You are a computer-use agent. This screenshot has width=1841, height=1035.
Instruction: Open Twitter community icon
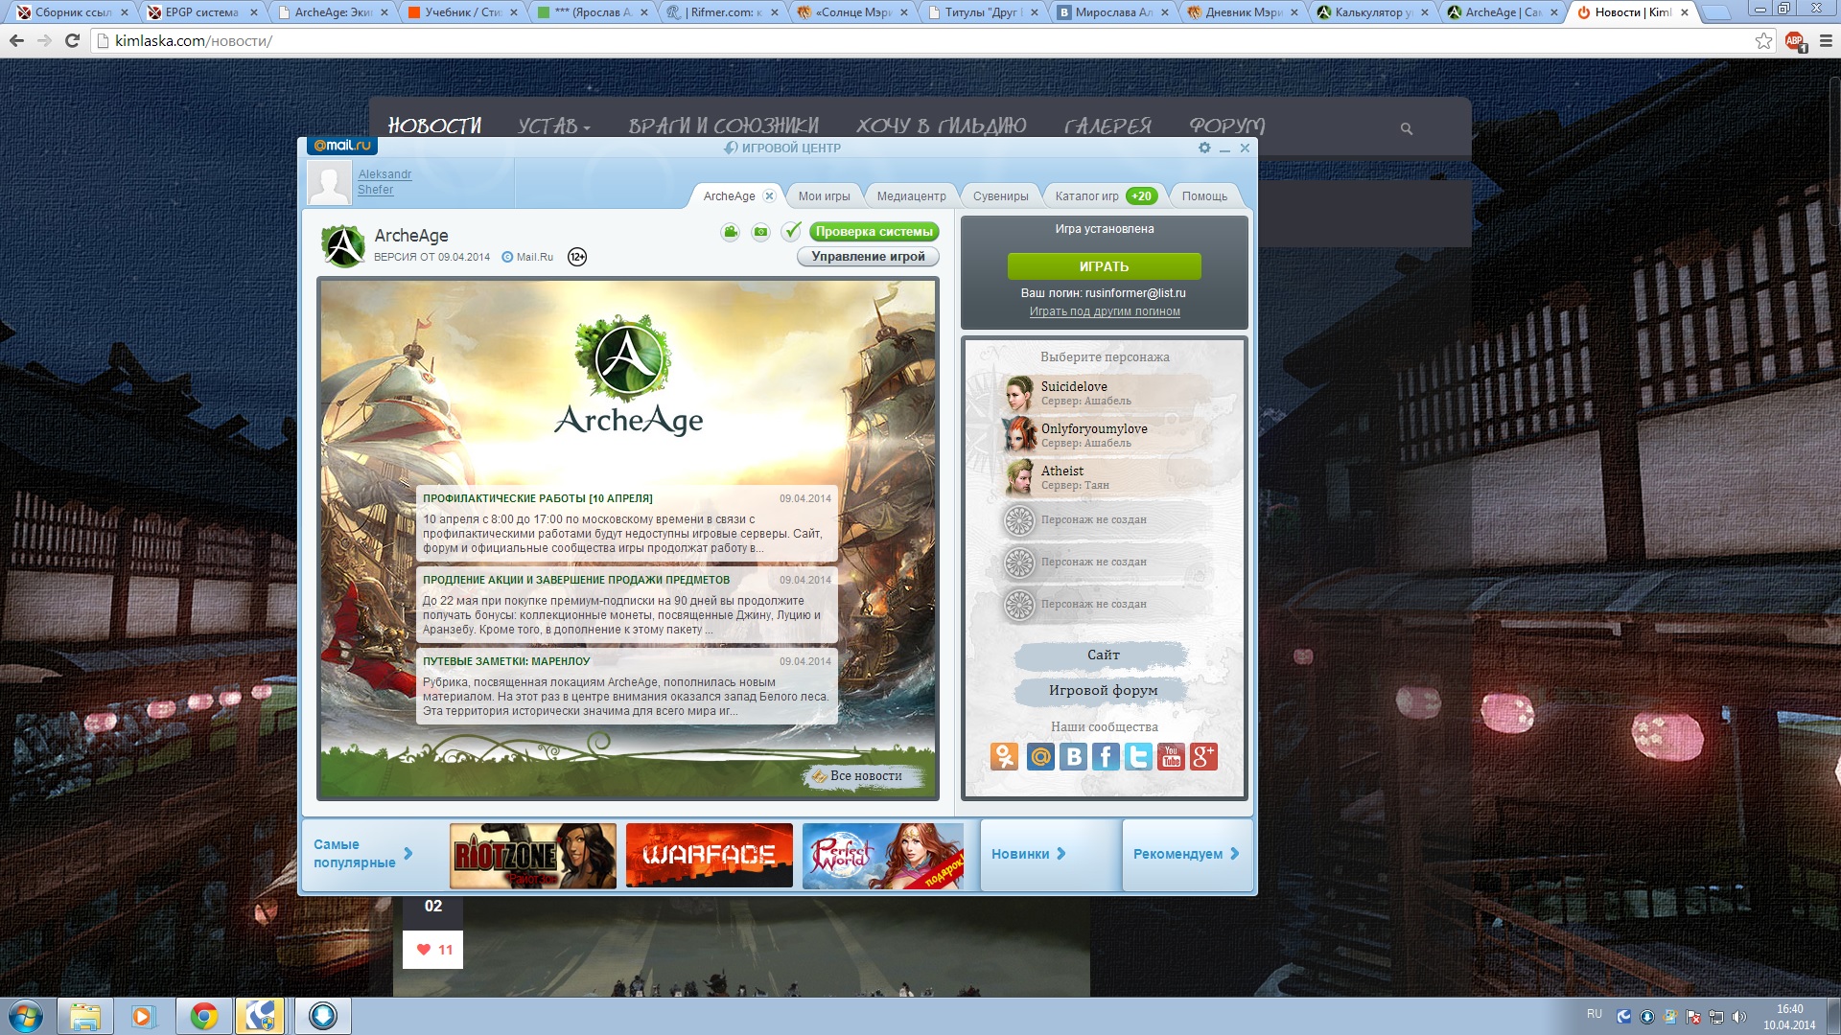[1138, 757]
